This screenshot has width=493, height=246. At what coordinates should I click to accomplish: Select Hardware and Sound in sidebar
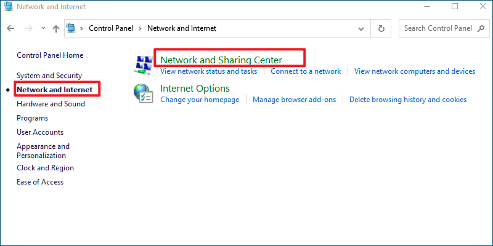pyautogui.click(x=51, y=104)
